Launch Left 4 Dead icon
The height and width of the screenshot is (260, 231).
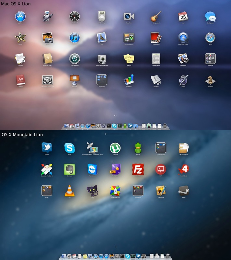tap(184, 169)
